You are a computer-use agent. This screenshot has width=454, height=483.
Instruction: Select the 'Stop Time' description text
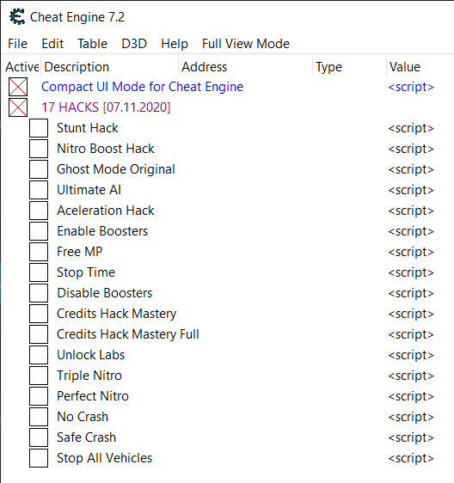pyautogui.click(x=86, y=272)
